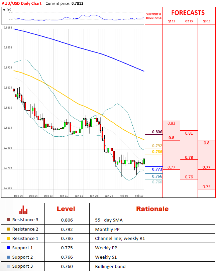The width and height of the screenshot is (218, 271).
Task: Select the Support 2 row label
Action: coord(22,257)
